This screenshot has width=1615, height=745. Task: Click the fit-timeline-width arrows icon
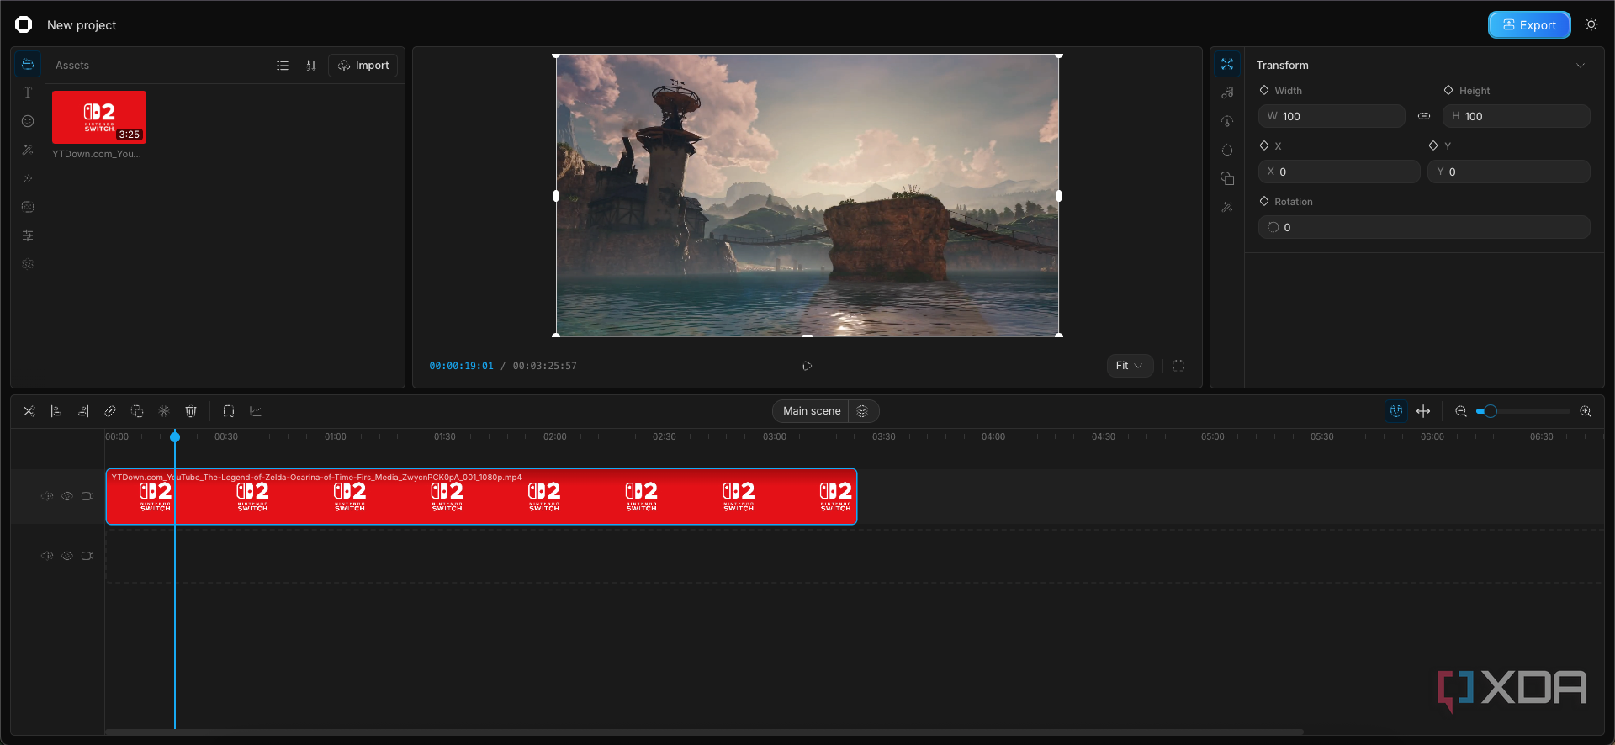coord(1423,411)
